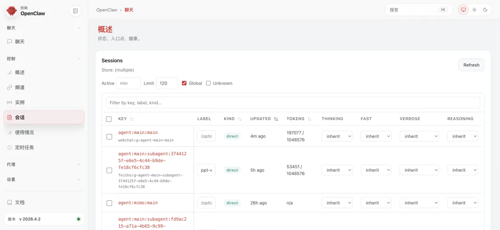Screen dimensions: 500x230
Task: Toggle the select-all checkbox in table header
Action: click(109, 119)
